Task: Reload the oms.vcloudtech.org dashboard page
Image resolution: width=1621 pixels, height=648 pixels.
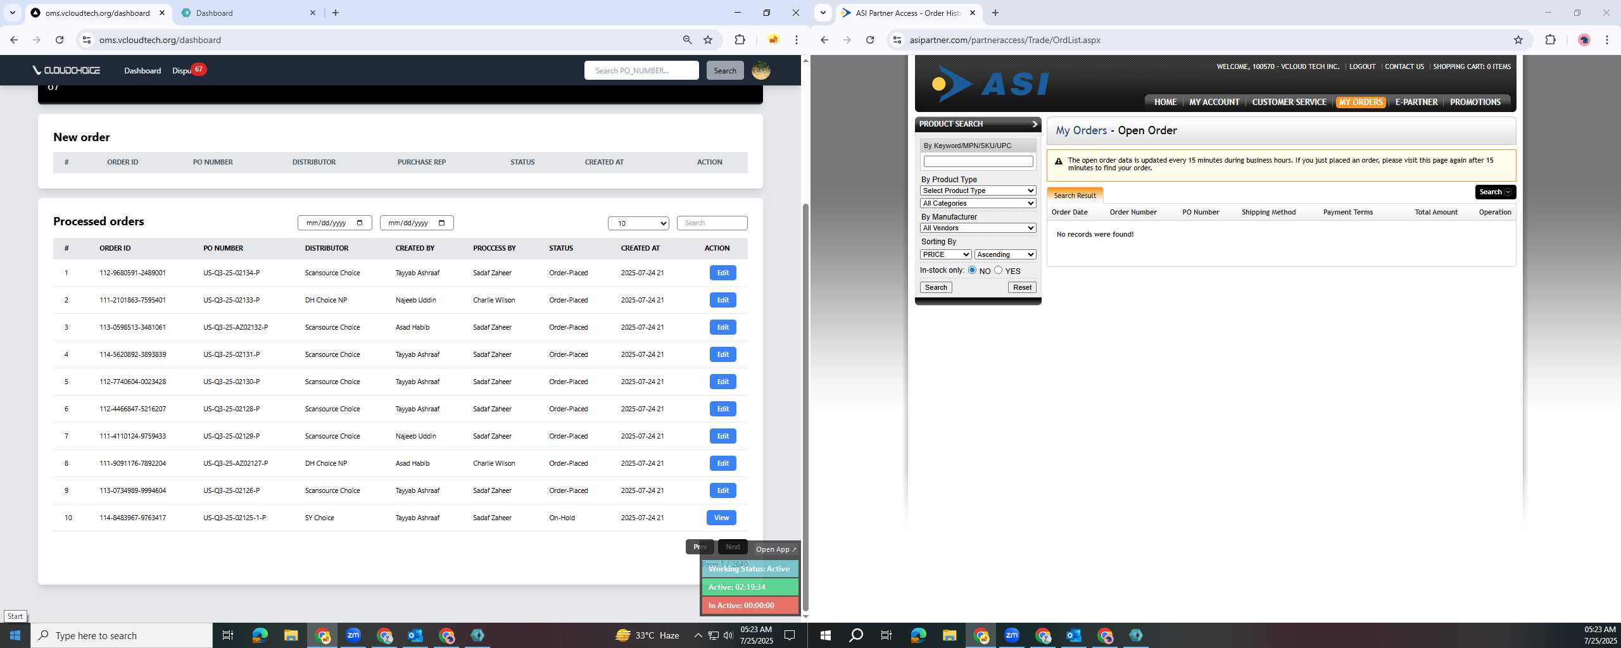Action: pyautogui.click(x=60, y=40)
